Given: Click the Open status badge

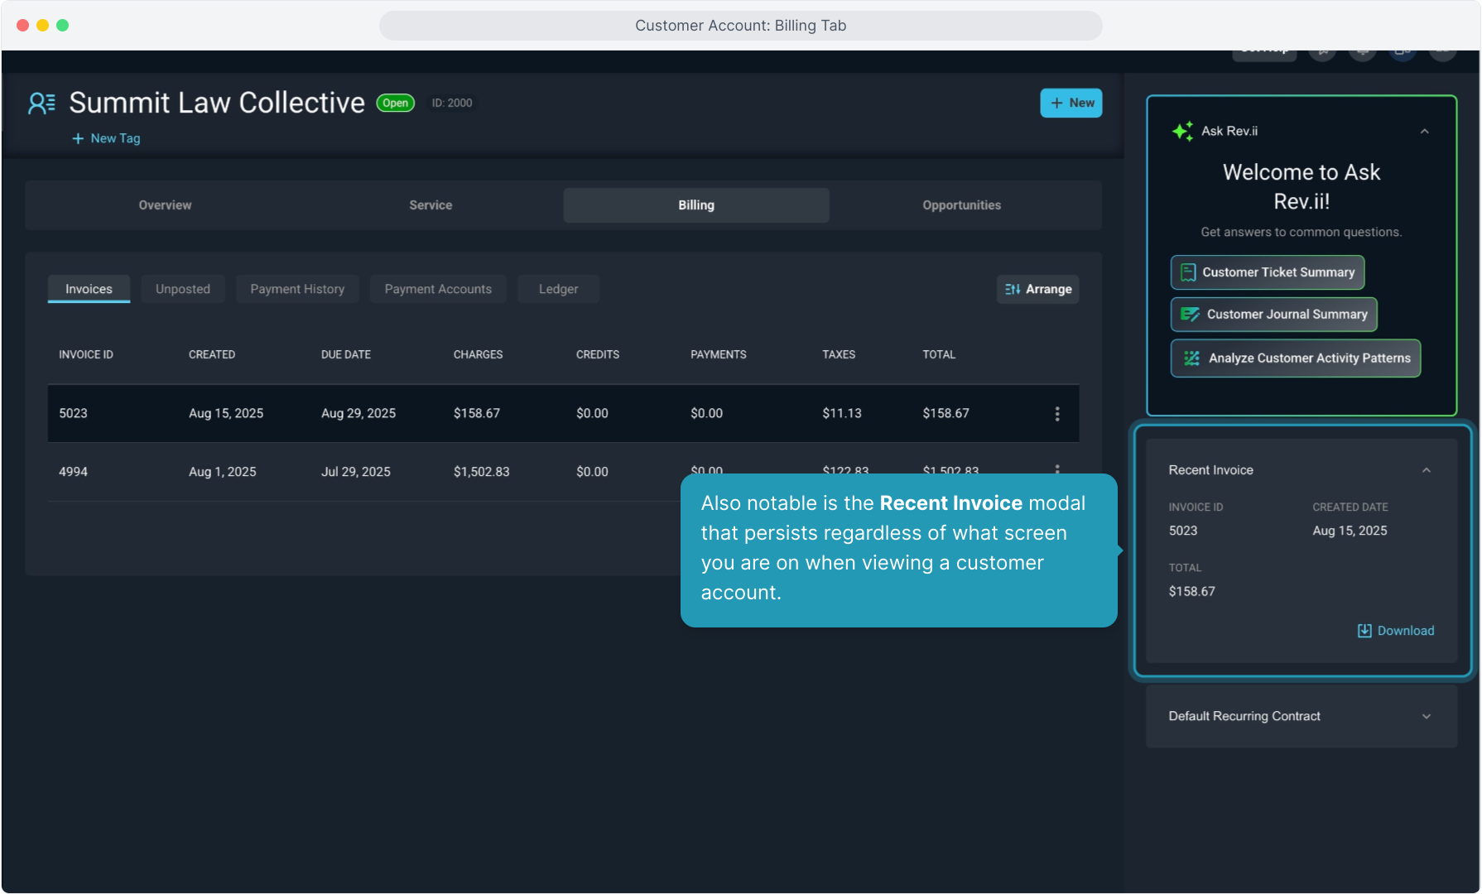Looking at the screenshot, I should [395, 103].
